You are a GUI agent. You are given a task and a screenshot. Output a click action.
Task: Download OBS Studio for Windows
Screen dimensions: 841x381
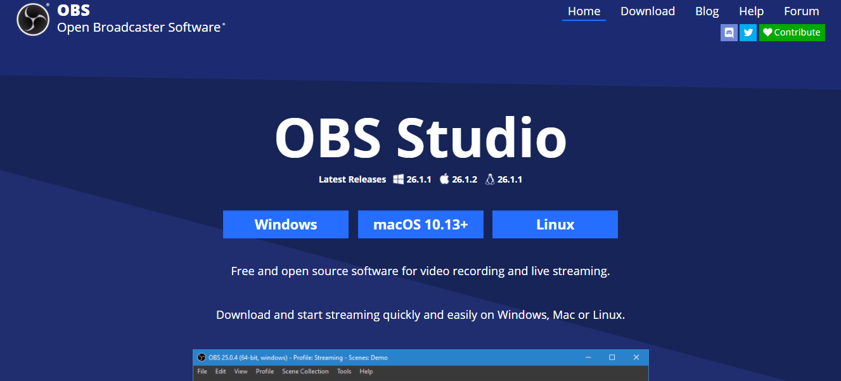(x=286, y=224)
